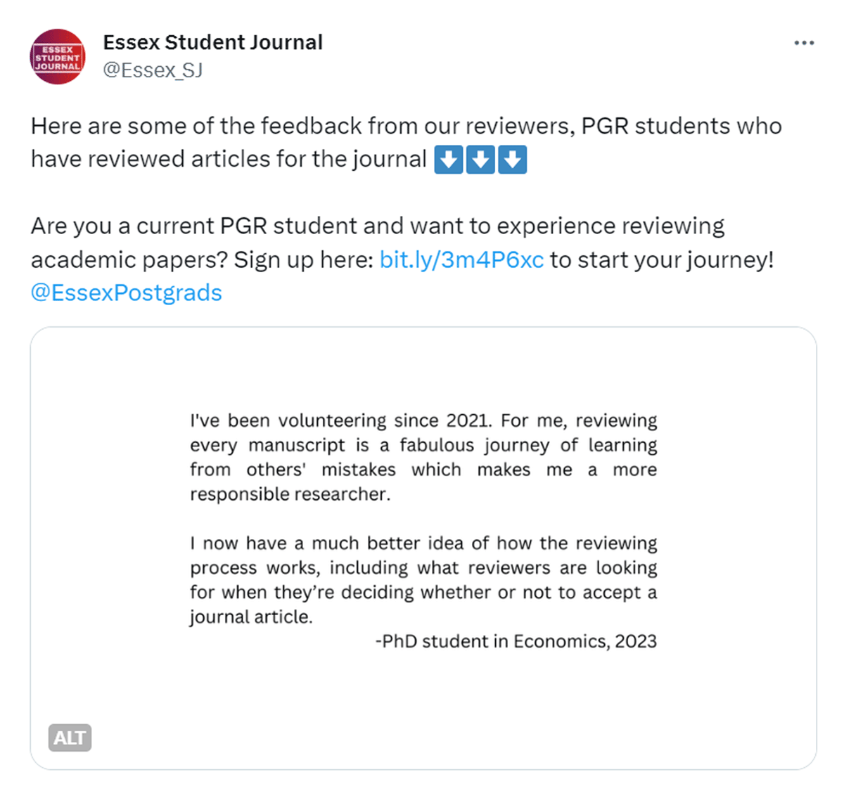
Task: Click the "-PhD student in Economics, 2023" attribution
Action: click(x=516, y=641)
